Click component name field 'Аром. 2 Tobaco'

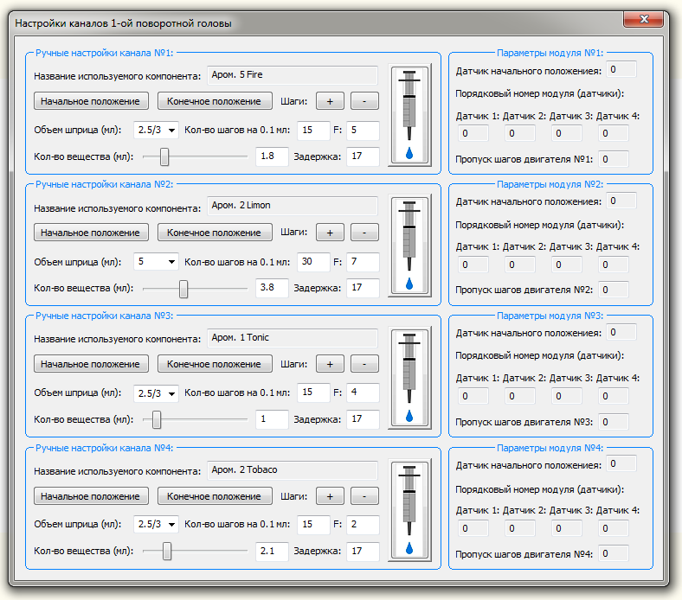point(292,470)
